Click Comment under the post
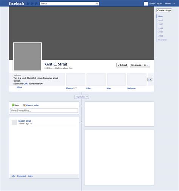The width and height of the screenshot is (179, 191). tap(22, 176)
